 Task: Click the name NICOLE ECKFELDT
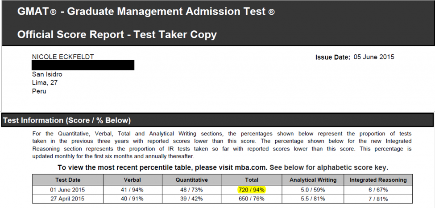click(63, 57)
